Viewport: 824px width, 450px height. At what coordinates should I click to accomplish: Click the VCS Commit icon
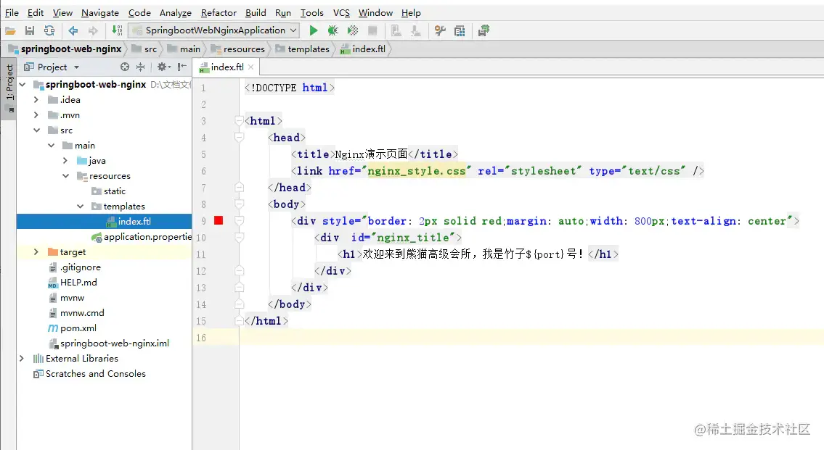point(416,31)
